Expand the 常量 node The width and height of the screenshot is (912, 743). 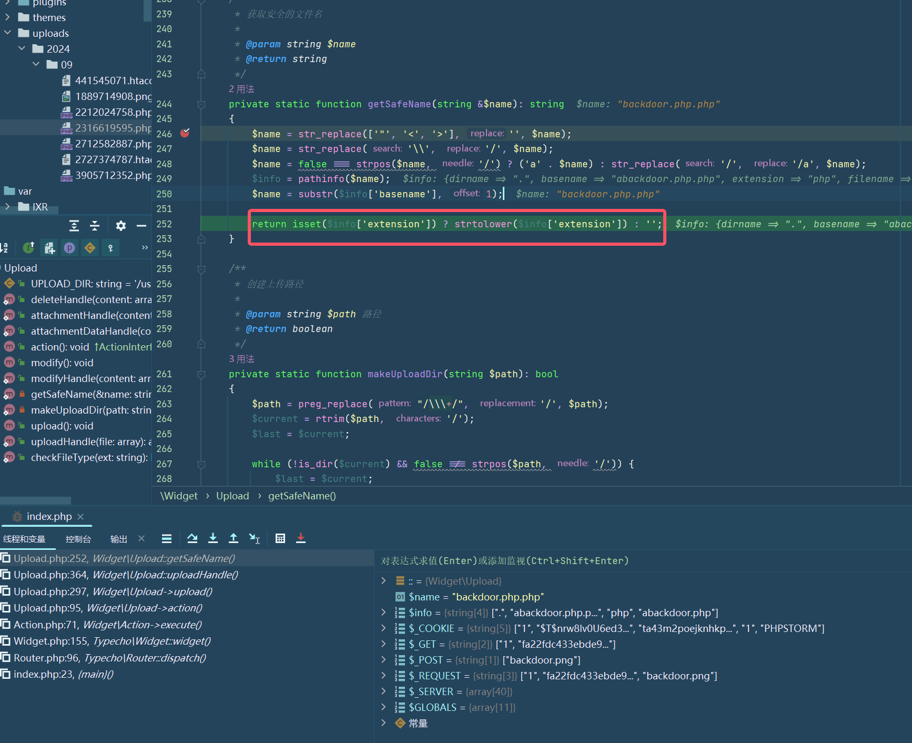[x=384, y=723]
